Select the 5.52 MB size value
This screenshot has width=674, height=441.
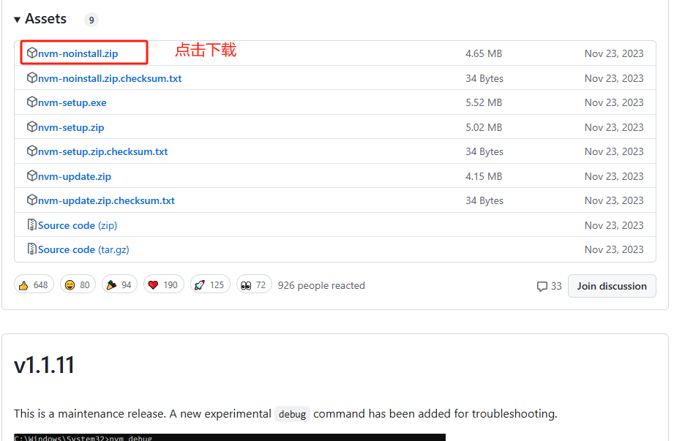(484, 102)
